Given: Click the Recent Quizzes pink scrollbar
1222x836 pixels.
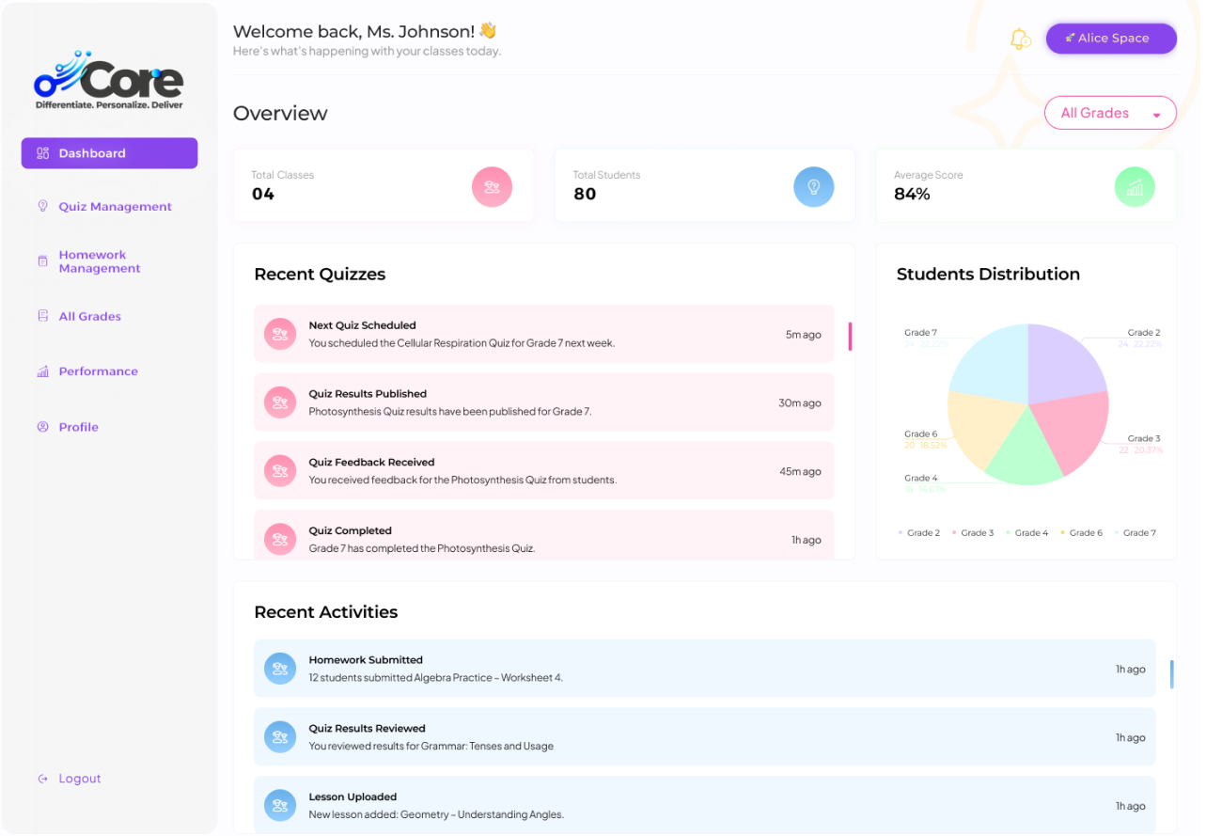Looking at the screenshot, I should [850, 337].
